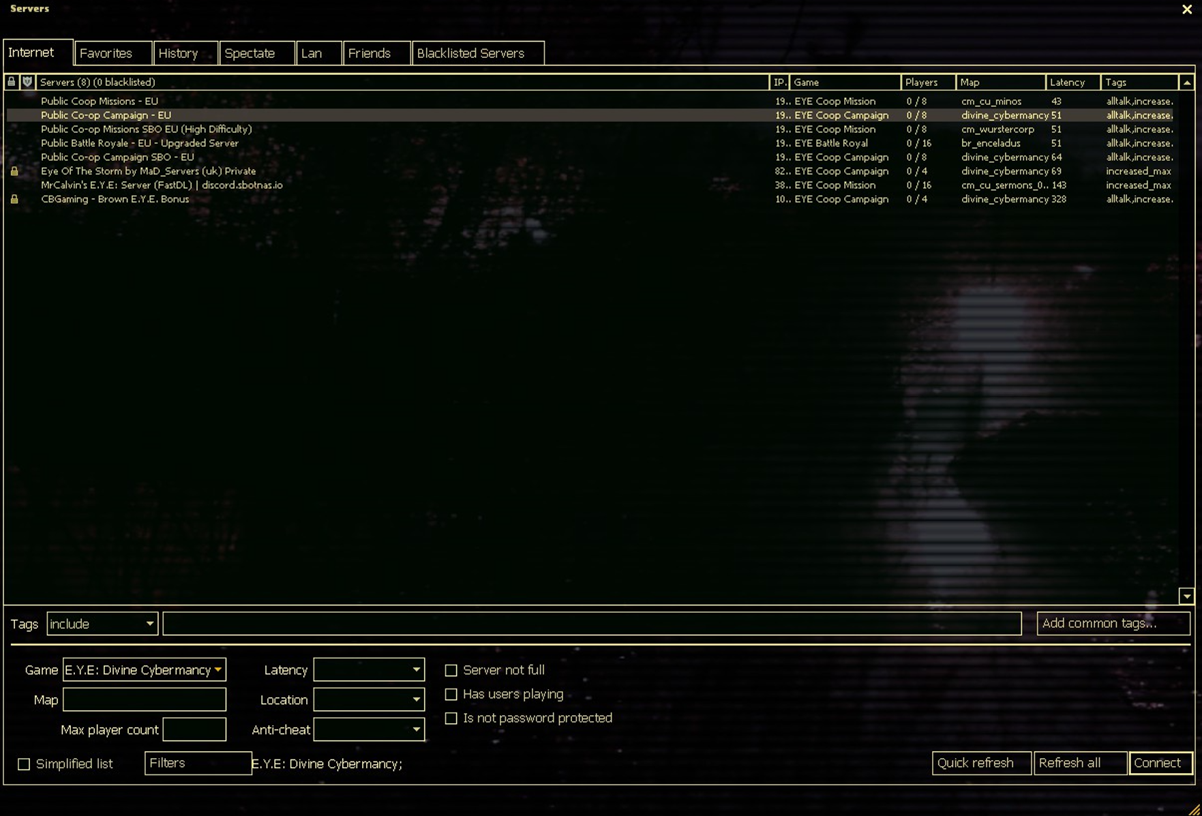The width and height of the screenshot is (1202, 816).
Task: Click scroll down arrow in server list
Action: (1186, 596)
